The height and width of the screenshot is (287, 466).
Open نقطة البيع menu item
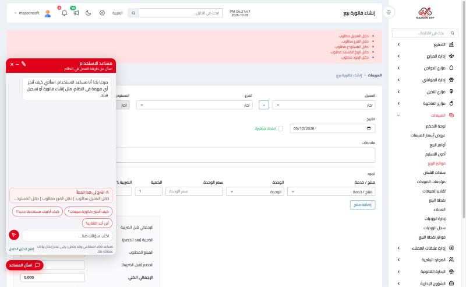click(x=437, y=200)
